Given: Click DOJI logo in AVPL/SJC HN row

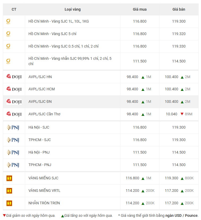Looking at the screenshot, I should pyautogui.click(x=14, y=77).
